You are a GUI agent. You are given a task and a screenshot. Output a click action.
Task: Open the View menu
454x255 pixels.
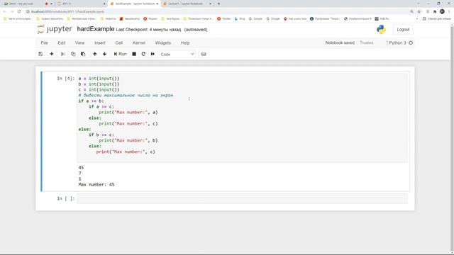[79, 42]
